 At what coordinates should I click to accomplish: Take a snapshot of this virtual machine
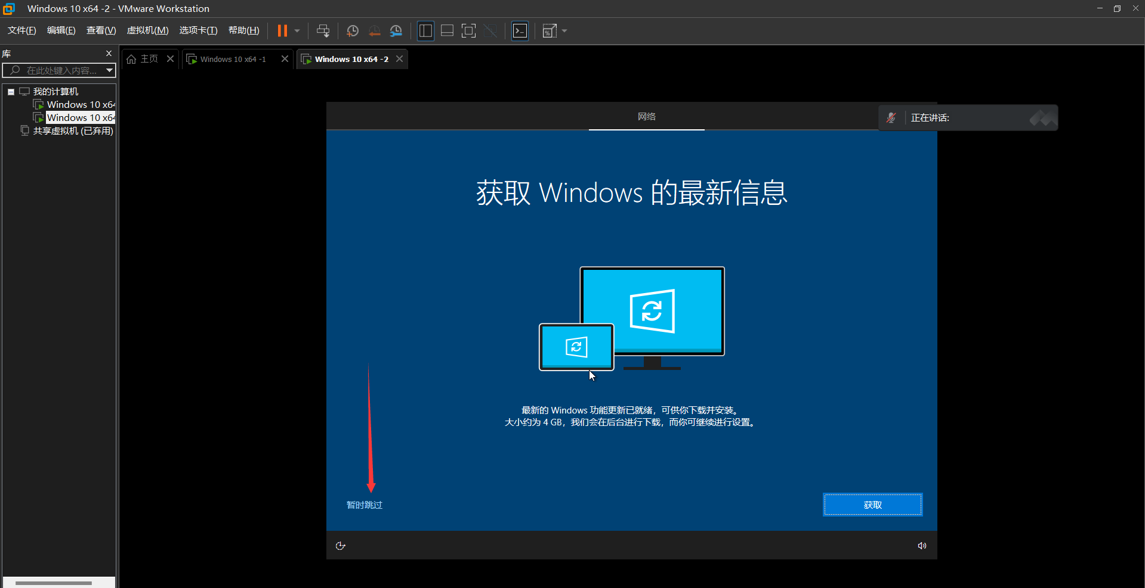[x=353, y=30]
